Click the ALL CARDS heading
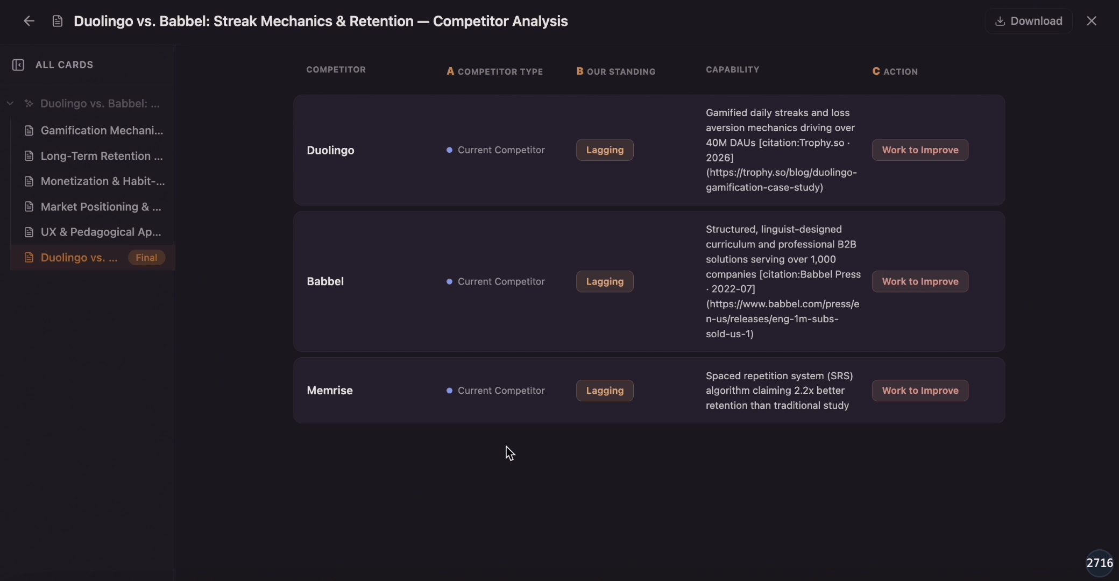 65,65
